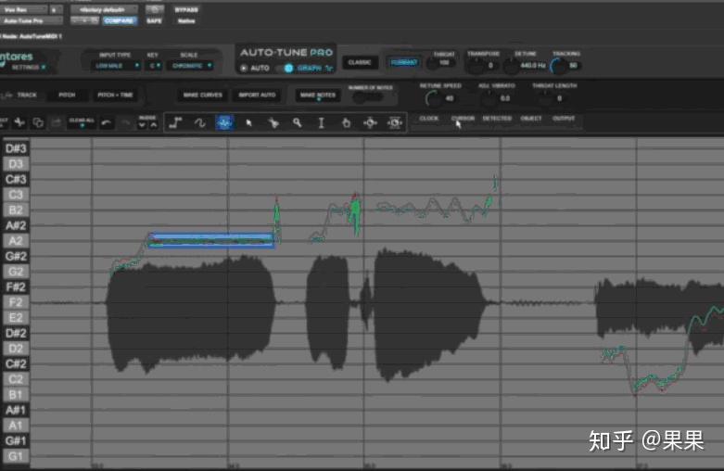Viewport: 724px width, 471px height.
Task: Click the Native label under BYPASS
Action: coord(186,20)
